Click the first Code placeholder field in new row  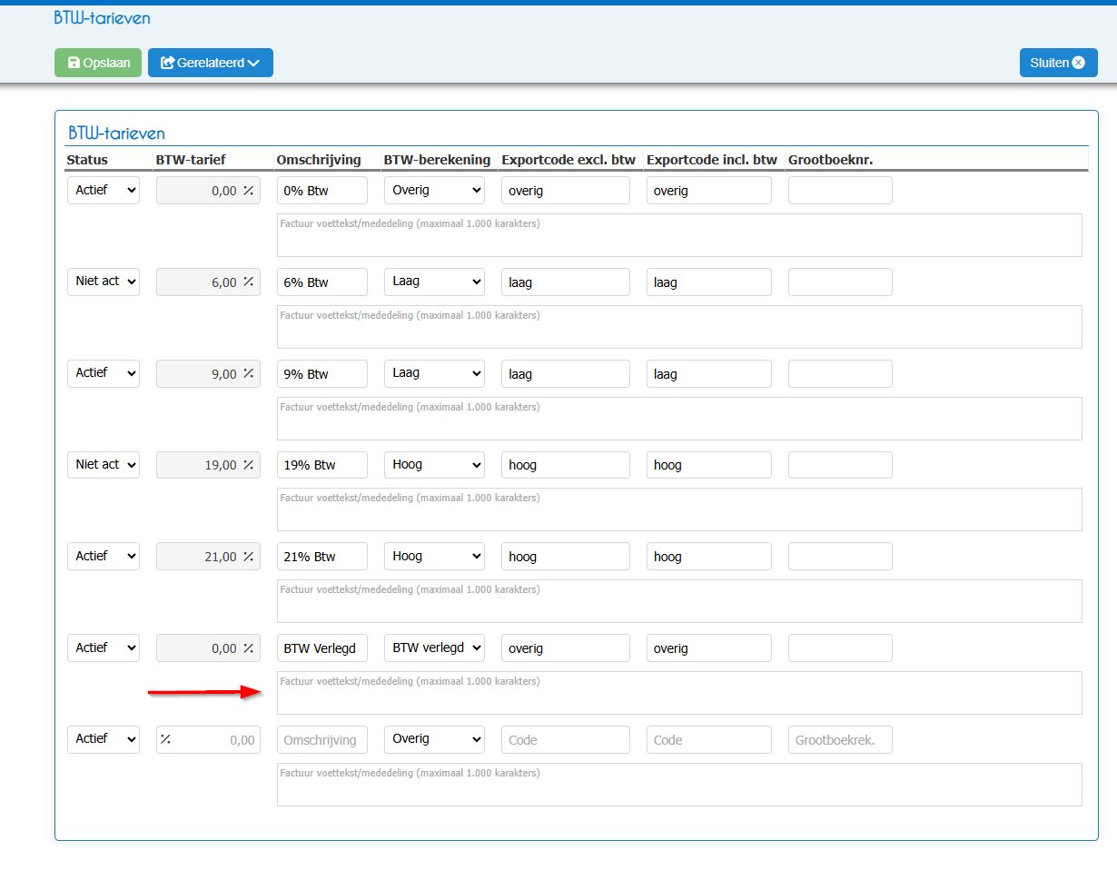(565, 740)
